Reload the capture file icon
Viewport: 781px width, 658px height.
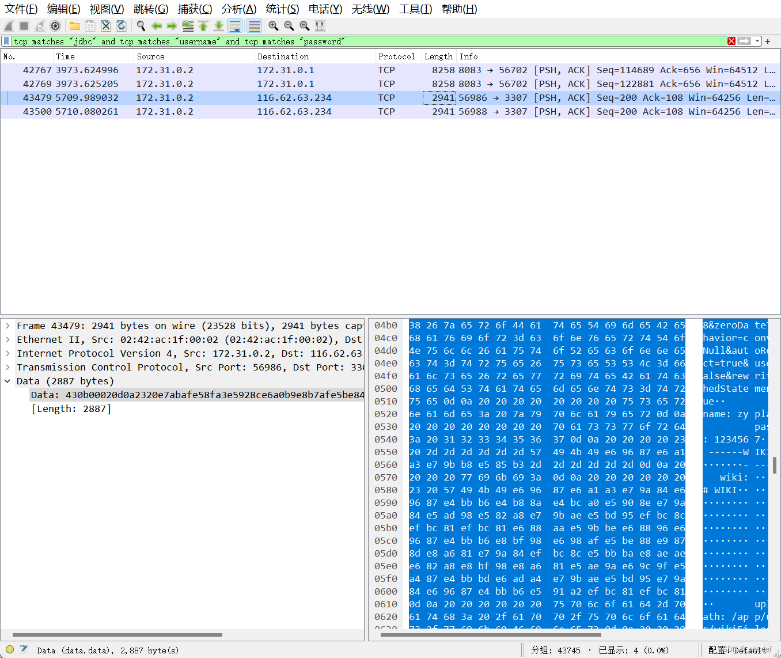tap(122, 26)
